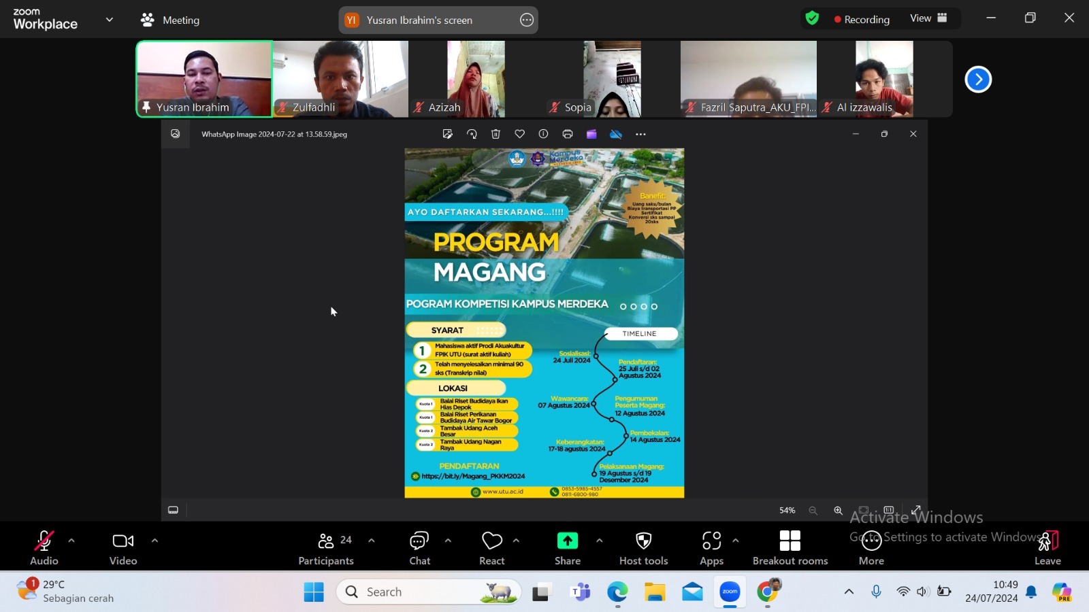Open the React emoji menu
Viewport: 1089px width, 612px height.
[491, 547]
